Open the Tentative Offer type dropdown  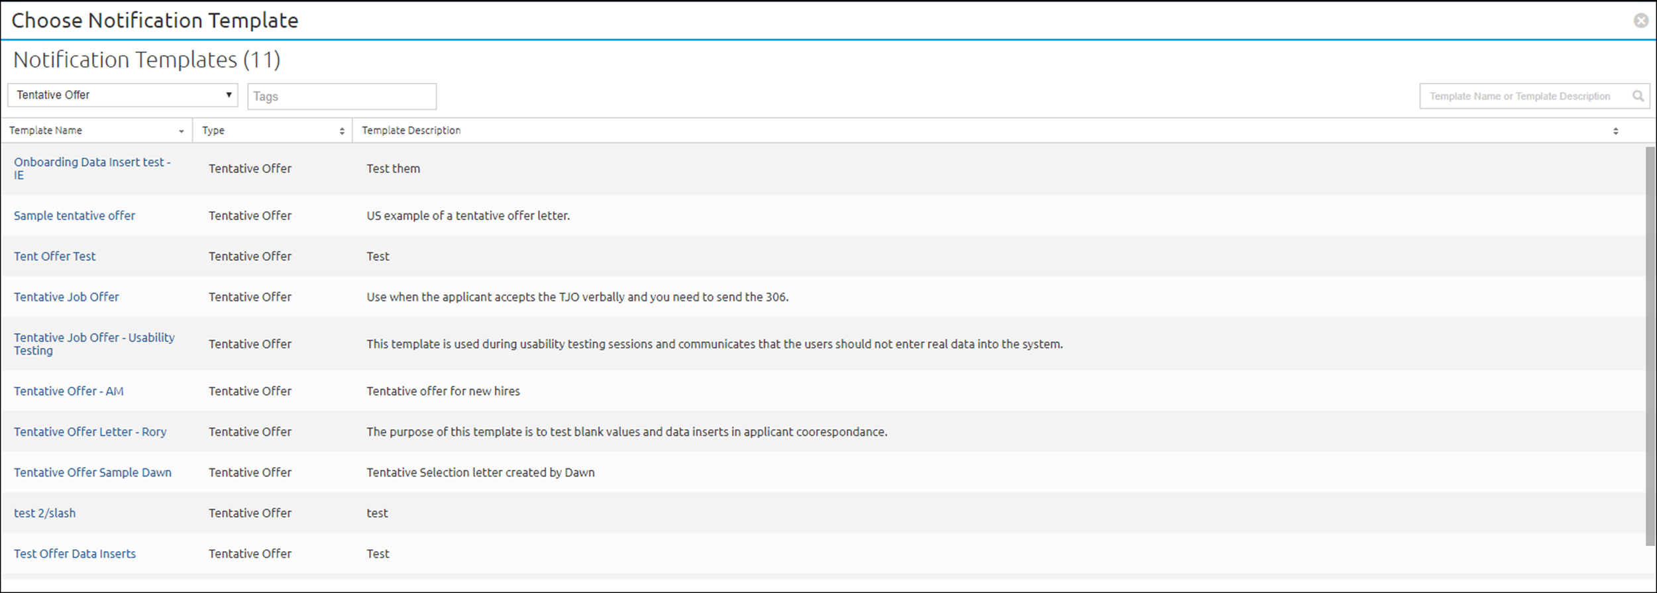pyautogui.click(x=123, y=95)
